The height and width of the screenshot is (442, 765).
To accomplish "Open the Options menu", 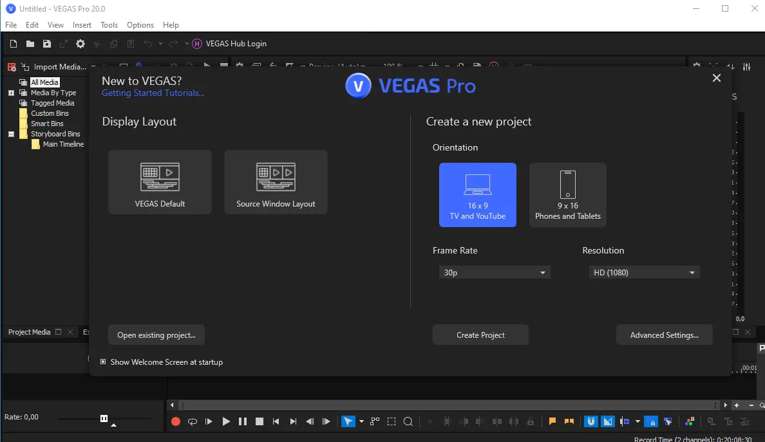I will tap(140, 25).
